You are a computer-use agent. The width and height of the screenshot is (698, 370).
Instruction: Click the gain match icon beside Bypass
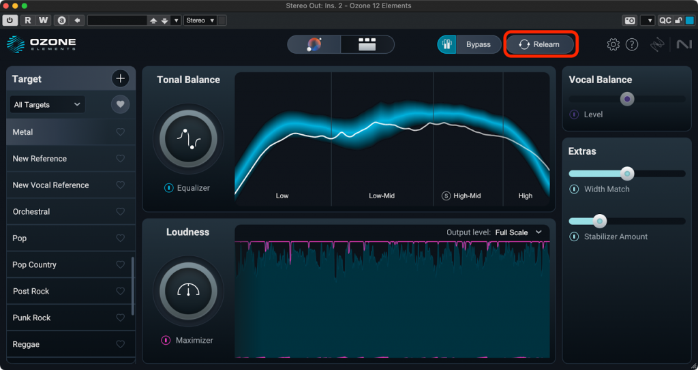pyautogui.click(x=447, y=45)
